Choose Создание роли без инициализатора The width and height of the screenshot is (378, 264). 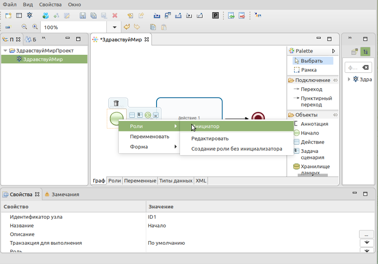237,149
